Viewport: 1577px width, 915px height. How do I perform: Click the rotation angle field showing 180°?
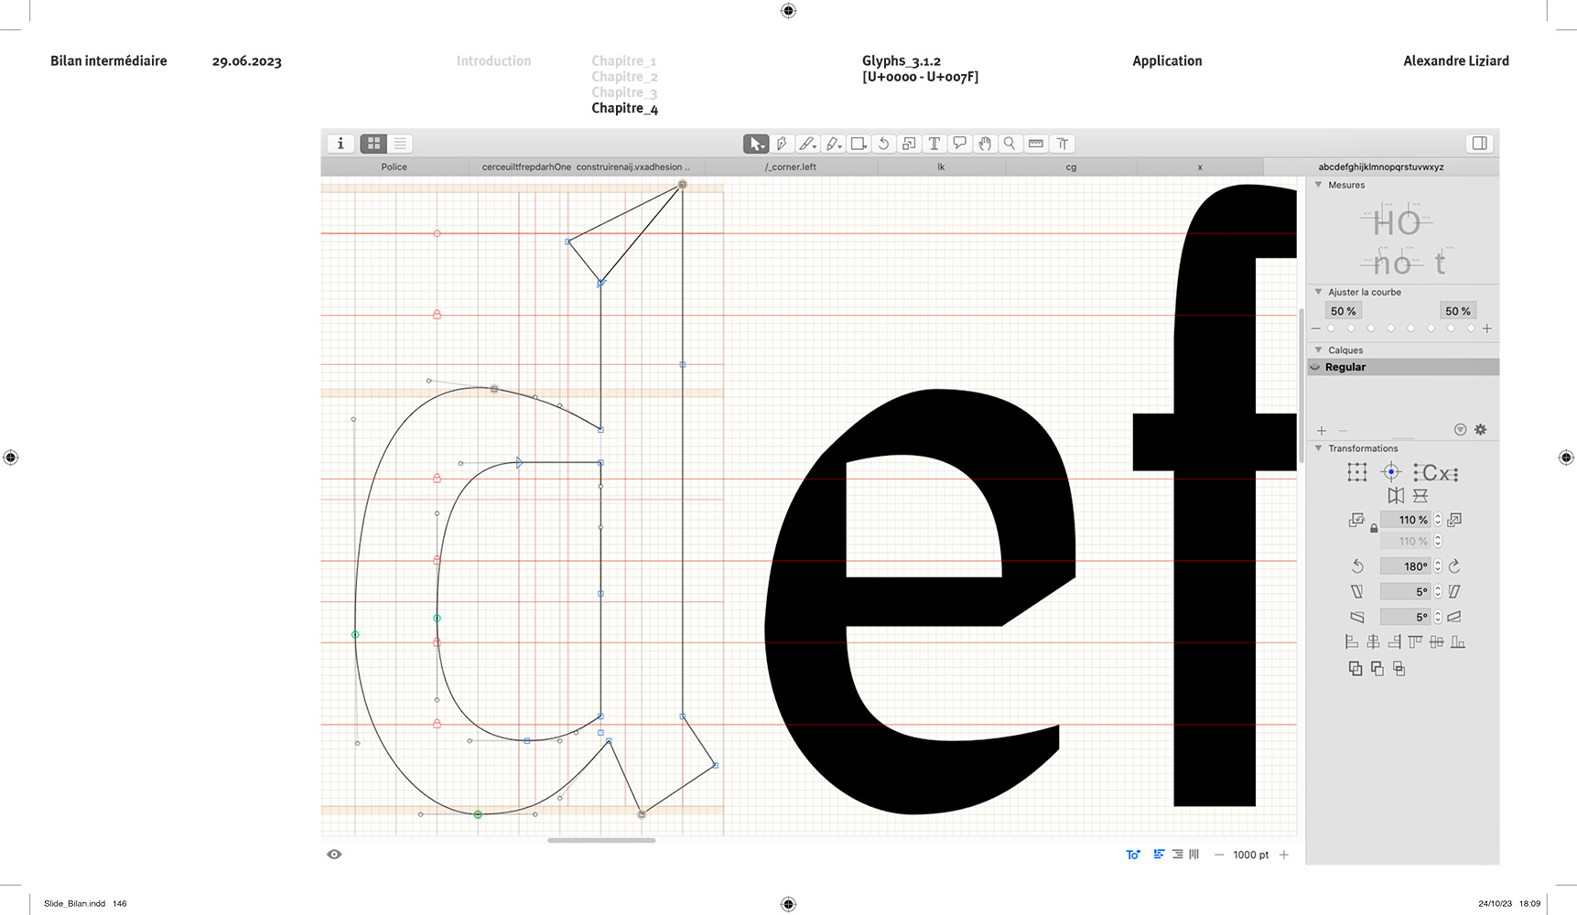coord(1405,566)
